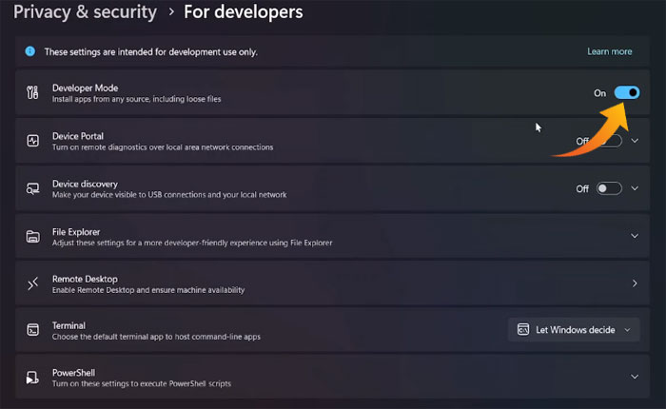666x409 pixels.
Task: Click the Device Portal diagnostics icon
Action: pyautogui.click(x=32, y=141)
